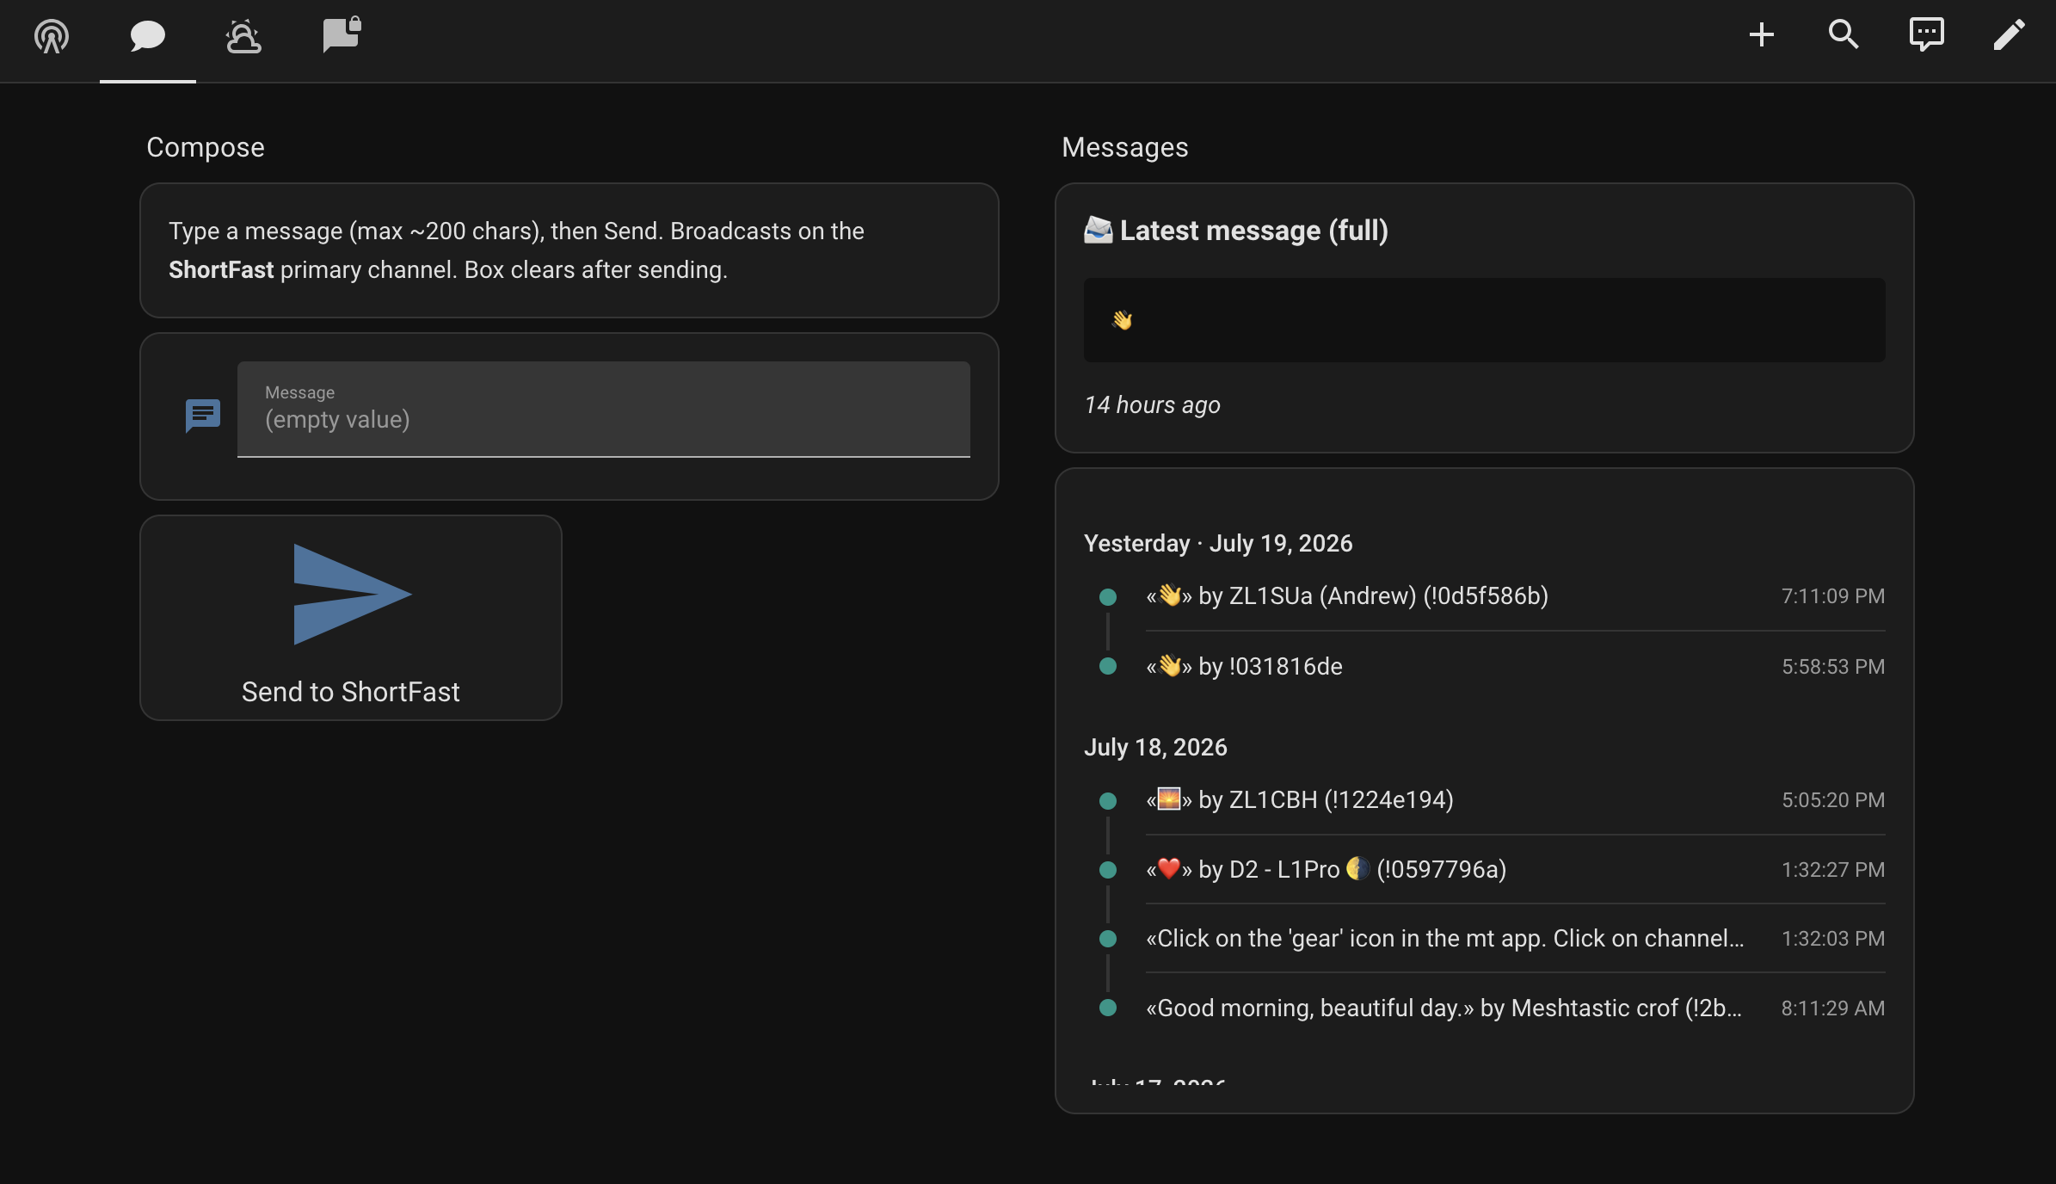Click the 5:58:53 PM timestamp
Image resolution: width=2056 pixels, height=1184 pixels.
coord(1832,666)
